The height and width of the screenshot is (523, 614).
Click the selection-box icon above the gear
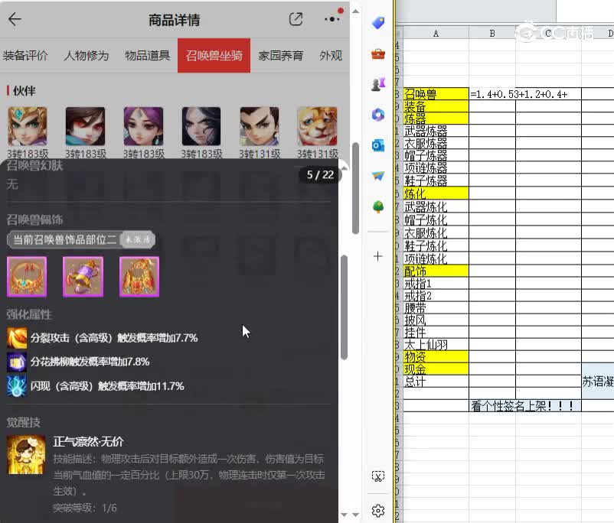[377, 475]
